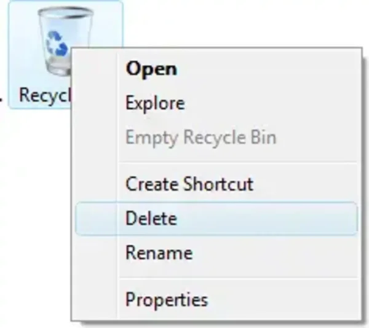Viewport: 369px width, 328px height.
Task: Hit Delete to remove the Recycle Bin
Action: click(x=151, y=218)
